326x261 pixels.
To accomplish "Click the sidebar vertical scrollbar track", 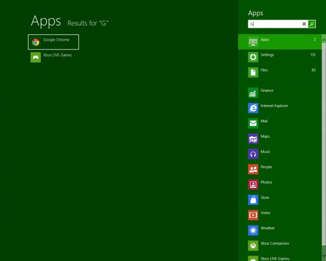I will pos(324,144).
